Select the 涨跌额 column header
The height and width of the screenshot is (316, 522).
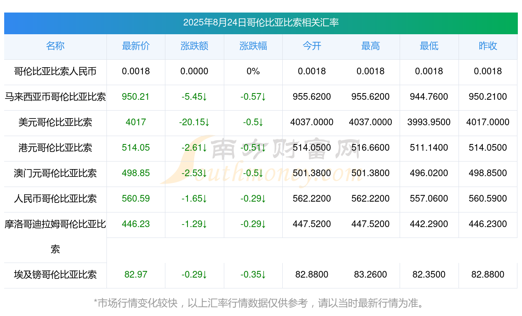(x=194, y=46)
